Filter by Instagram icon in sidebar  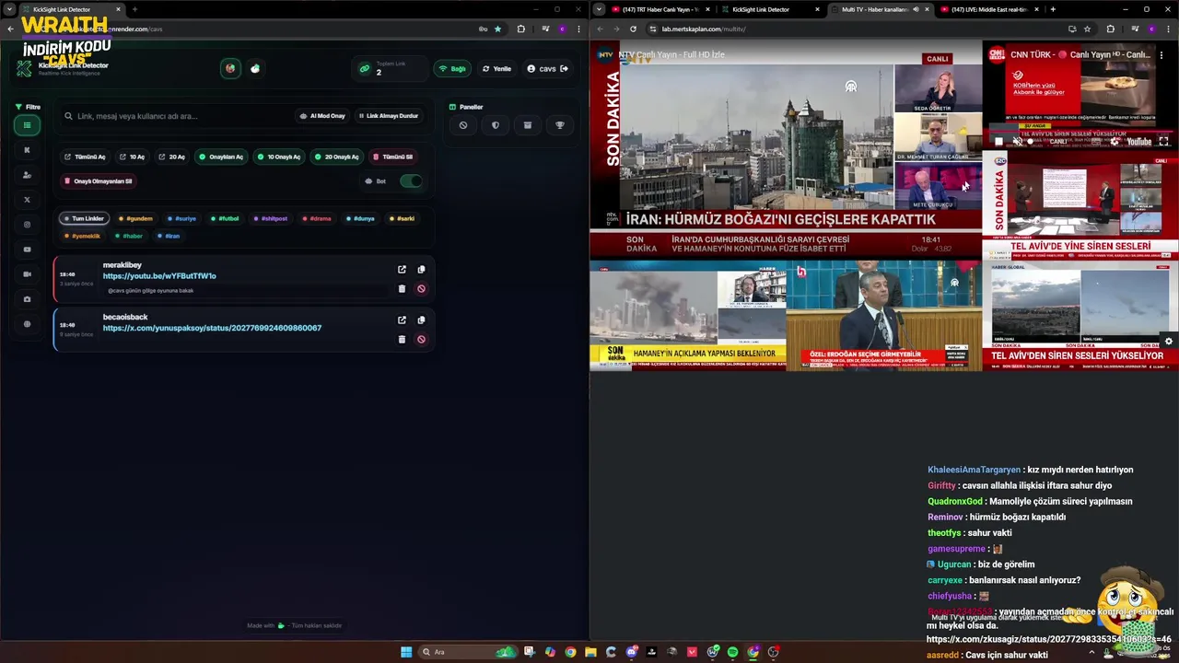click(27, 225)
